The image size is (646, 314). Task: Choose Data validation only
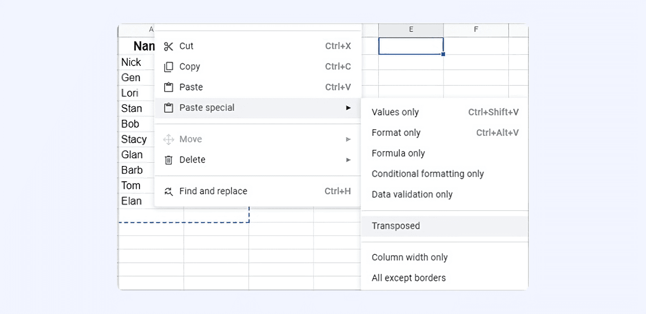[412, 195]
